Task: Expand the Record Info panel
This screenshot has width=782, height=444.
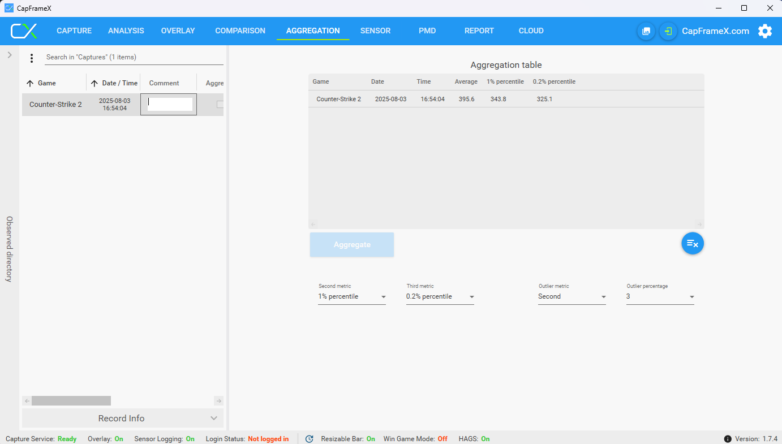Action: [x=123, y=419]
